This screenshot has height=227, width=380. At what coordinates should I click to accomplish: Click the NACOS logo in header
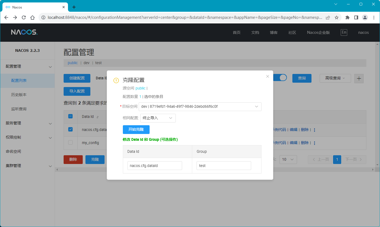click(x=24, y=32)
